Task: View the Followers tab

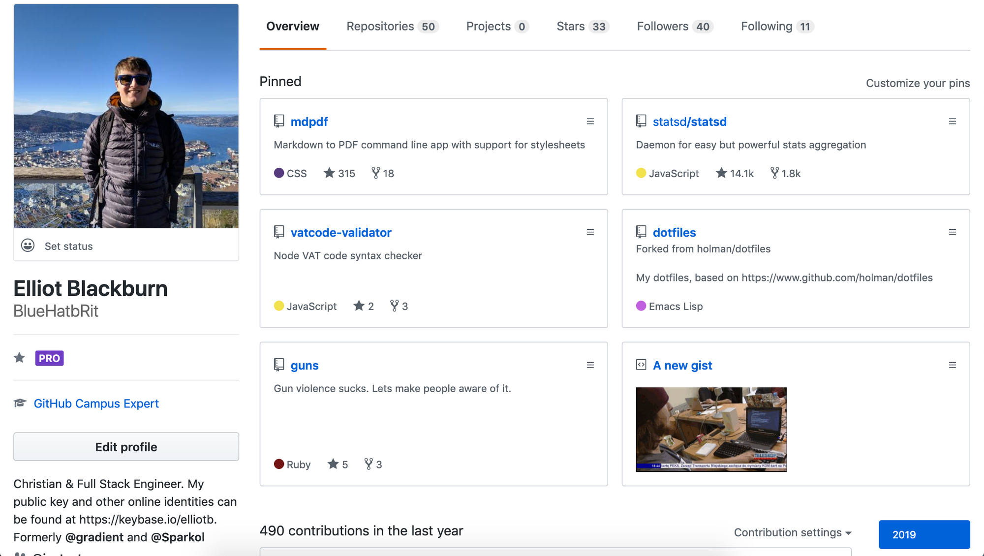Action: (x=675, y=26)
